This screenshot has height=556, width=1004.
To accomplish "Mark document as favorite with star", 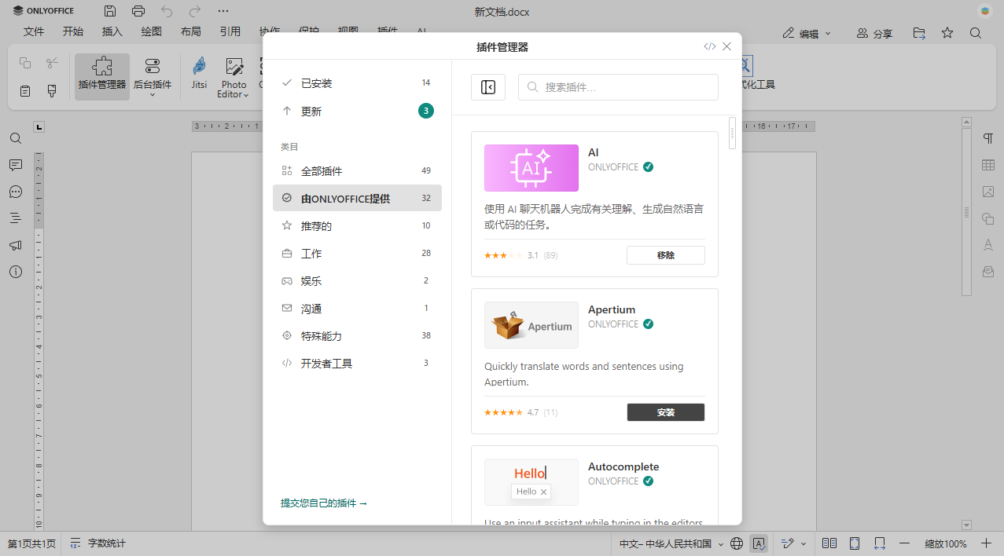I will point(947,33).
